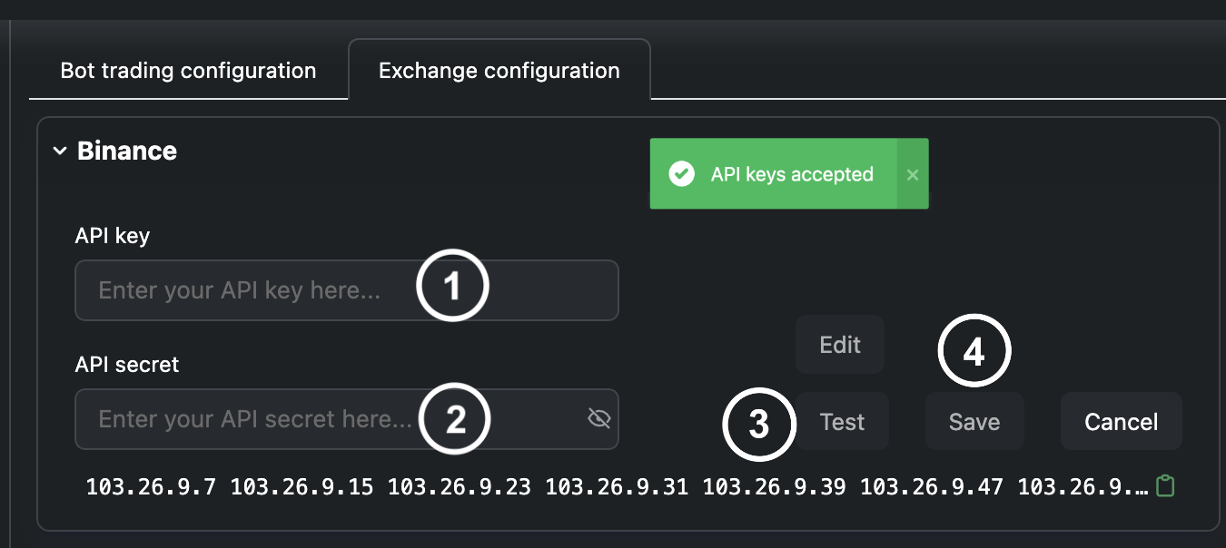The image size is (1226, 548).
Task: Click the Test button
Action: pyautogui.click(x=842, y=422)
